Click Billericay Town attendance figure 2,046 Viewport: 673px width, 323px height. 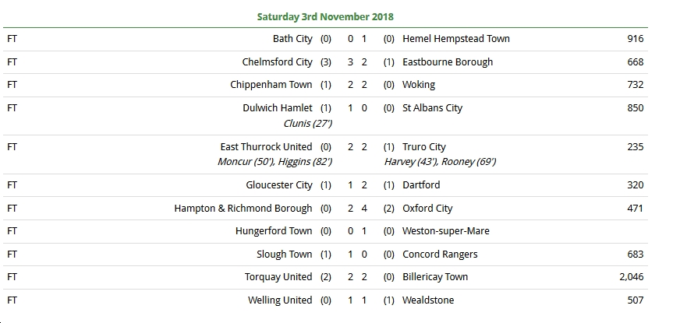632,277
